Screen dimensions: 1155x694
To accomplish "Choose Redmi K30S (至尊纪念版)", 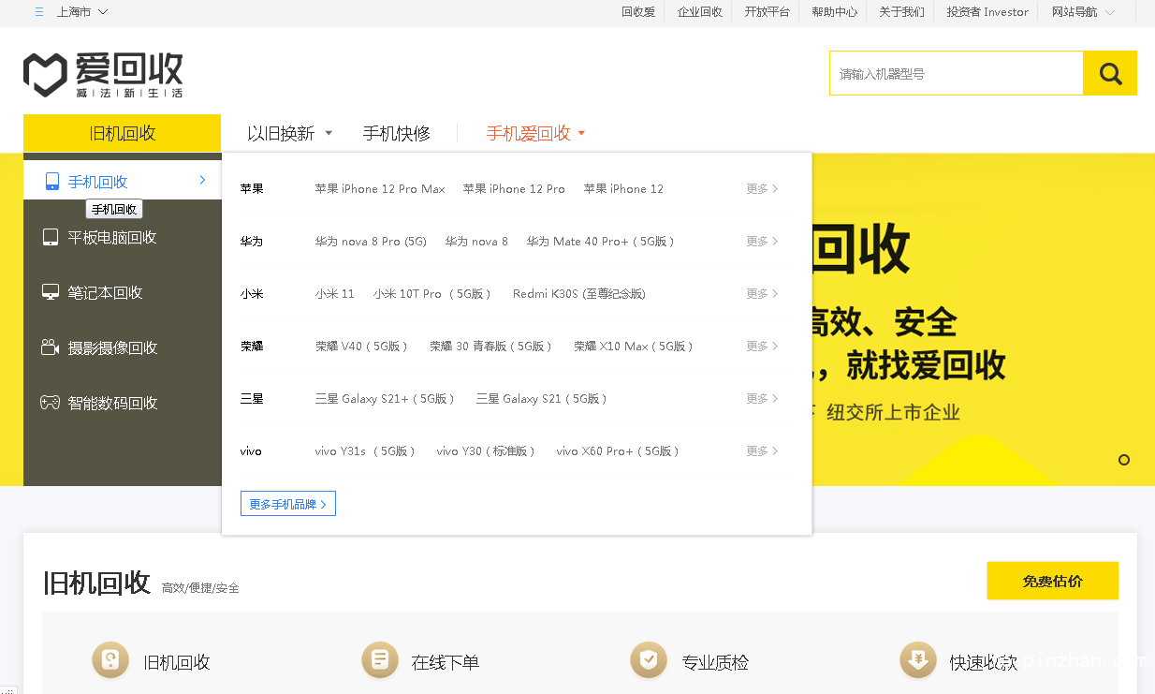I will [x=579, y=294].
